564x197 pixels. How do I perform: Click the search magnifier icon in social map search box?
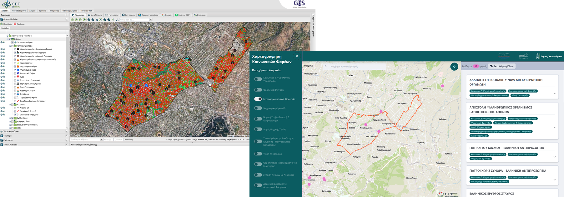326,66
